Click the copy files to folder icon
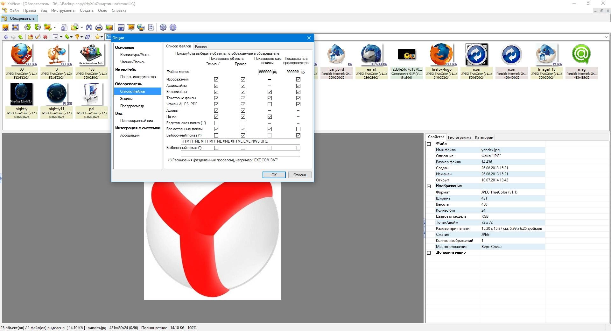The height and width of the screenshot is (331, 611). (75, 27)
